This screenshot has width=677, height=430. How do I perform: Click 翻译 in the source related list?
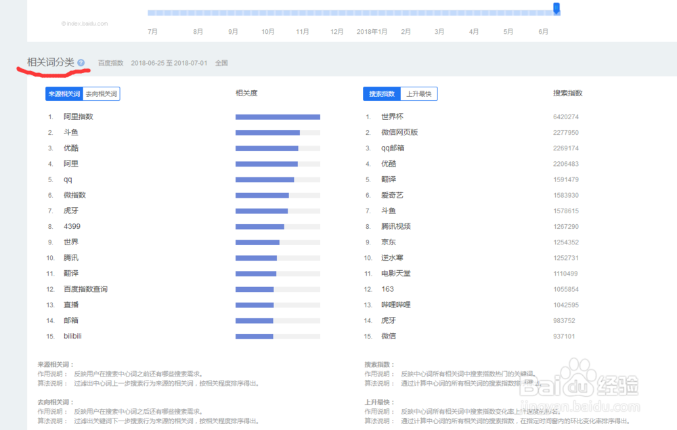pos(71,274)
